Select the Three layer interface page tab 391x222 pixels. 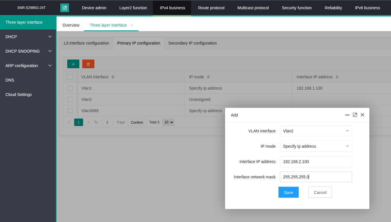108,25
